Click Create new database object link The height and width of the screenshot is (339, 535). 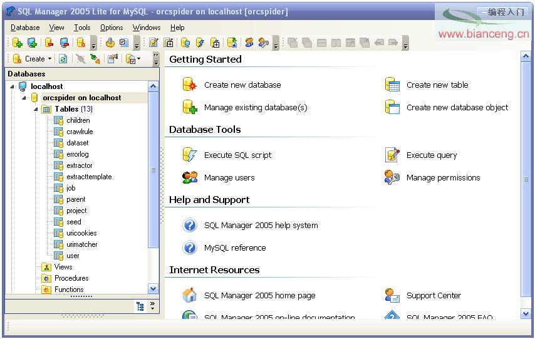pyautogui.click(x=457, y=108)
